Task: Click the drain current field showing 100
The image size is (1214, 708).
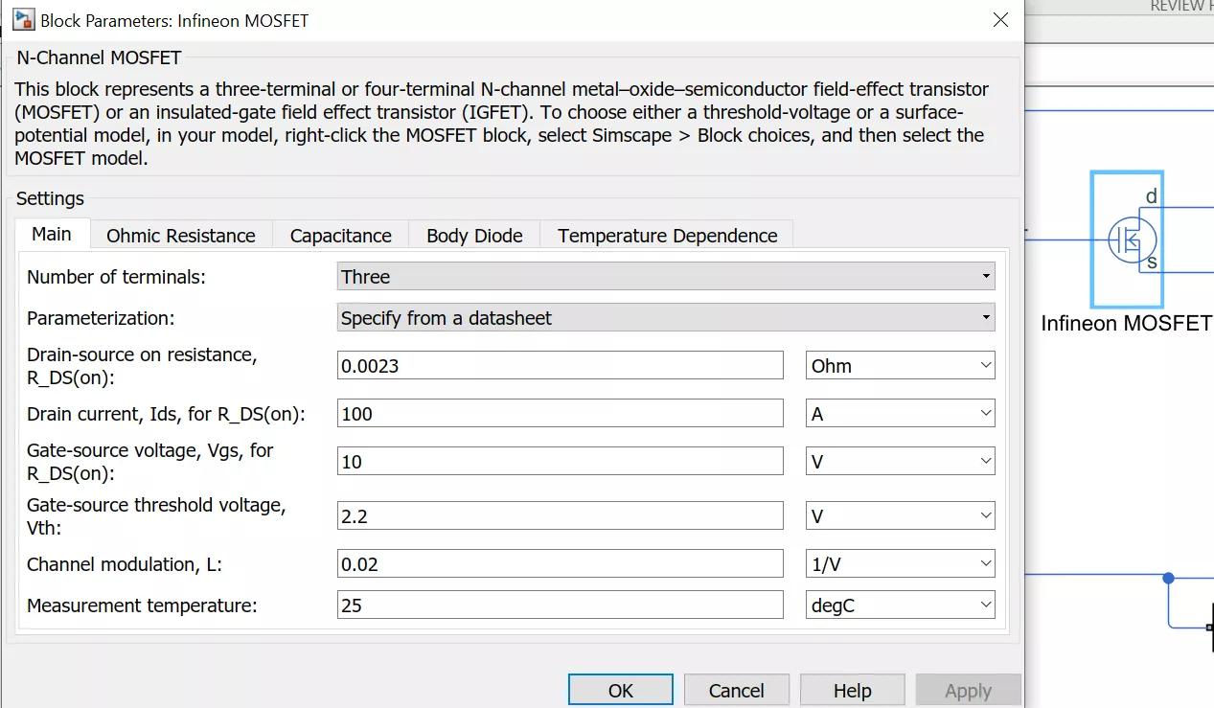Action: click(561, 413)
